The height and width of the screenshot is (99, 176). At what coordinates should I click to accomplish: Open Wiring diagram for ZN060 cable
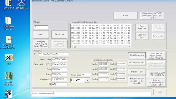click(x=152, y=15)
